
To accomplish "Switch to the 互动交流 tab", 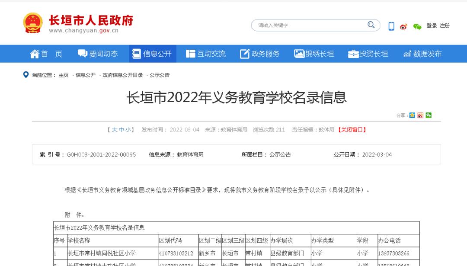I will point(206,54).
